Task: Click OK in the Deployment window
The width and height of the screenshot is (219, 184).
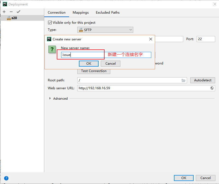Action: [184, 178]
